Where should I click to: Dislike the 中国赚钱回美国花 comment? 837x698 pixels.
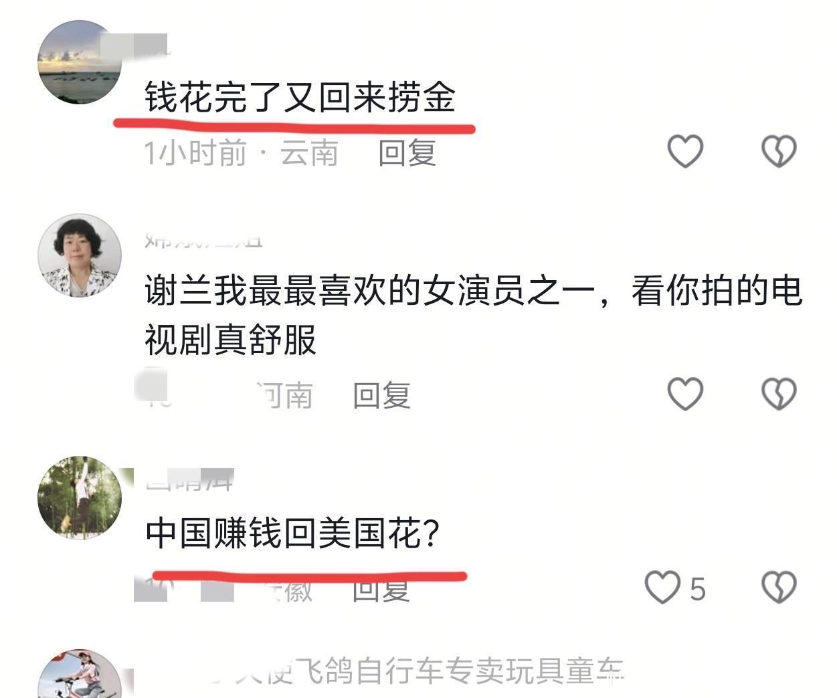click(x=779, y=588)
